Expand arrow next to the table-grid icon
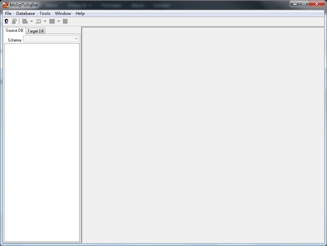327x246 pixels. tap(45, 21)
